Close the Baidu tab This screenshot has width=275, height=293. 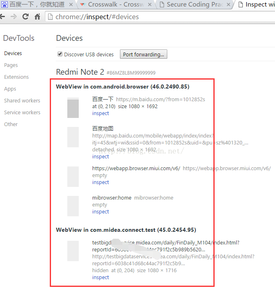click(71, 4)
